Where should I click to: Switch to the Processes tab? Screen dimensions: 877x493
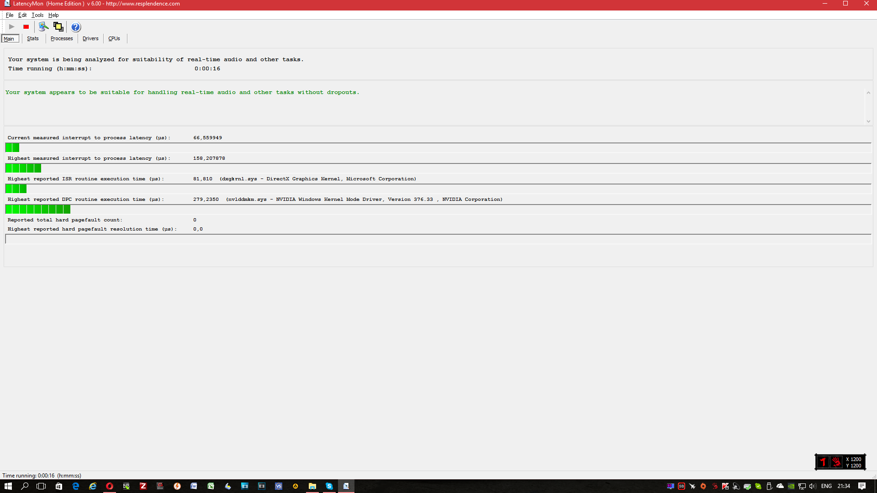[62, 39]
